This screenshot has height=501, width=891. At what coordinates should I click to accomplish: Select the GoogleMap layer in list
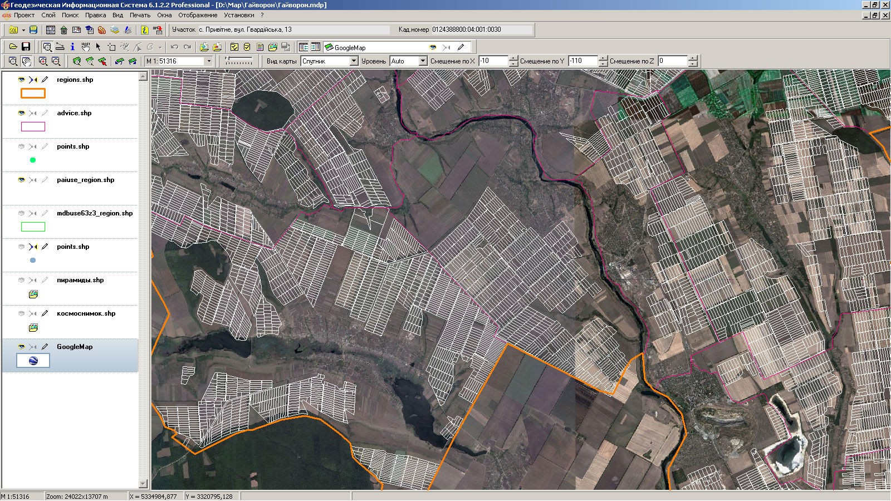pyautogui.click(x=75, y=347)
